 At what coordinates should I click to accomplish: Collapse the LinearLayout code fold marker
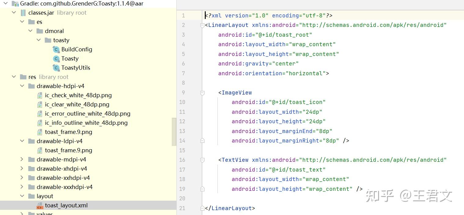202,25
